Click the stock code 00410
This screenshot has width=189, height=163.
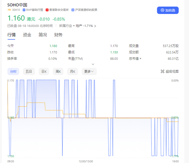16,10
